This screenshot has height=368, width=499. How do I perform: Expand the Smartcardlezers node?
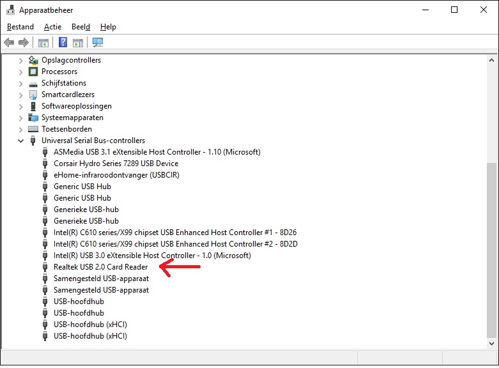click(x=20, y=95)
